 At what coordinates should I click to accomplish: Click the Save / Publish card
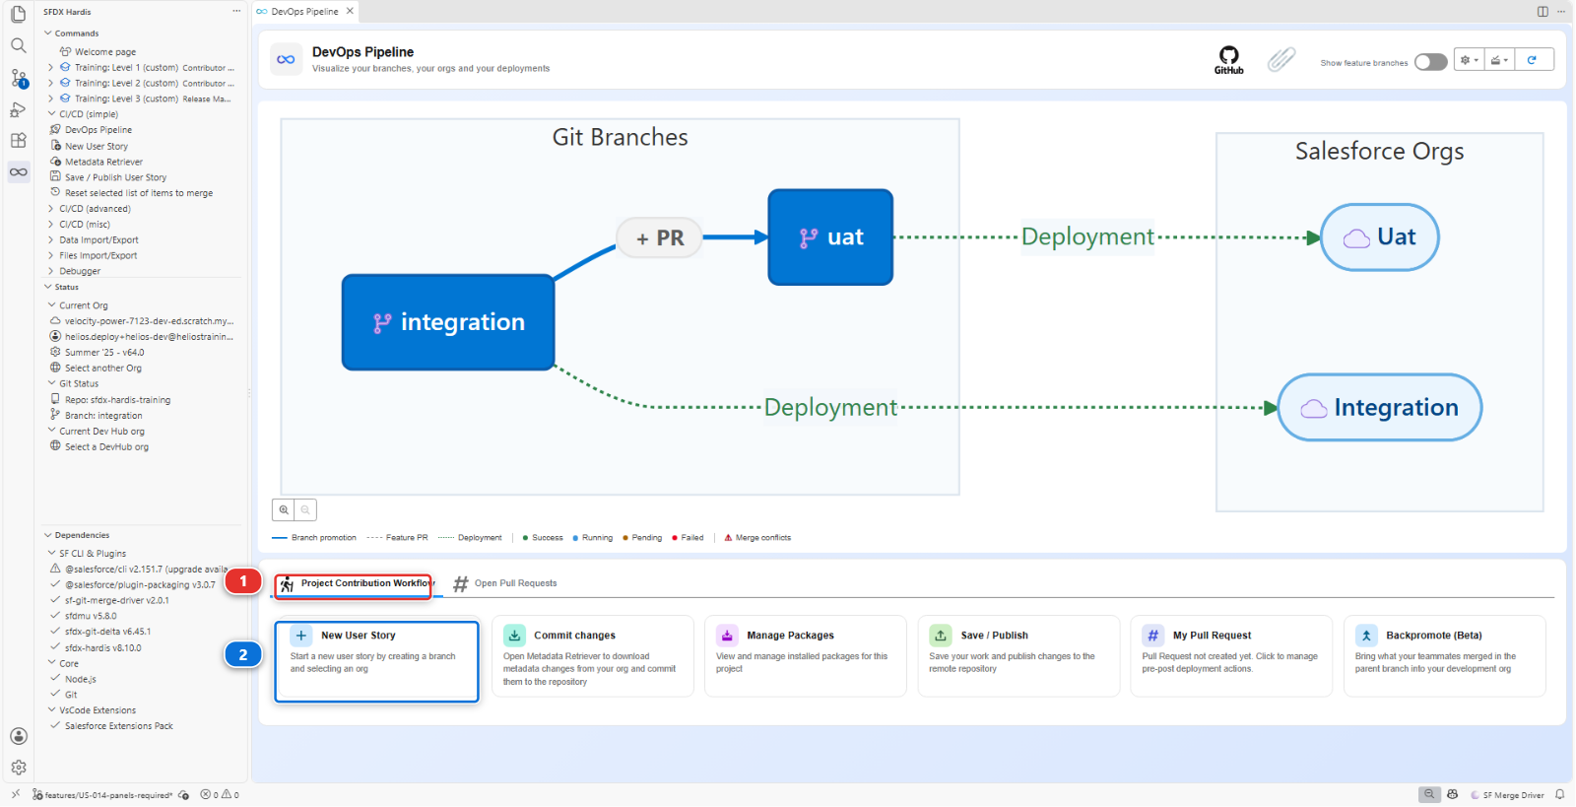[1018, 656]
